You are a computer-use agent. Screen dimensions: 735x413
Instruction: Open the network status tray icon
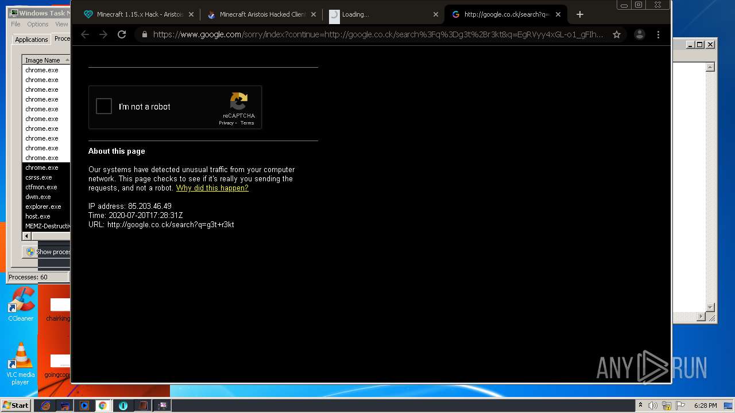click(667, 406)
